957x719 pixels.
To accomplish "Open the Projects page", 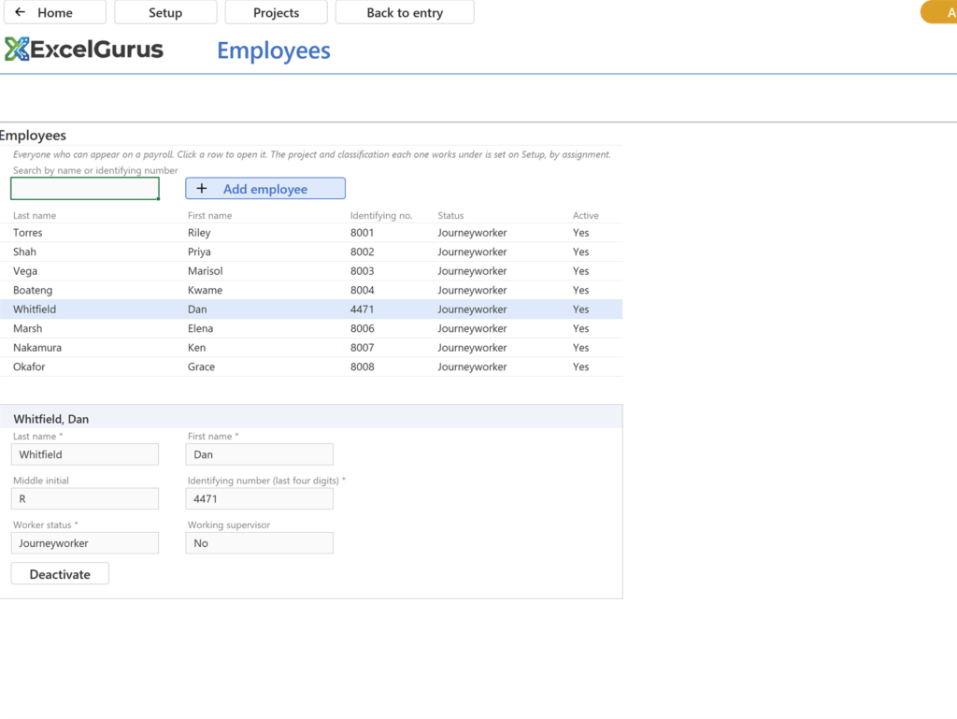I will (x=276, y=12).
